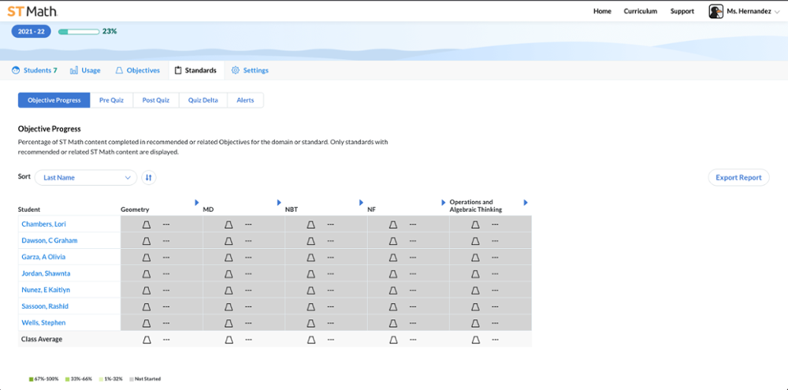Viewport: 788px width, 390px height.
Task: Click the ST Math logo
Action: (x=32, y=11)
